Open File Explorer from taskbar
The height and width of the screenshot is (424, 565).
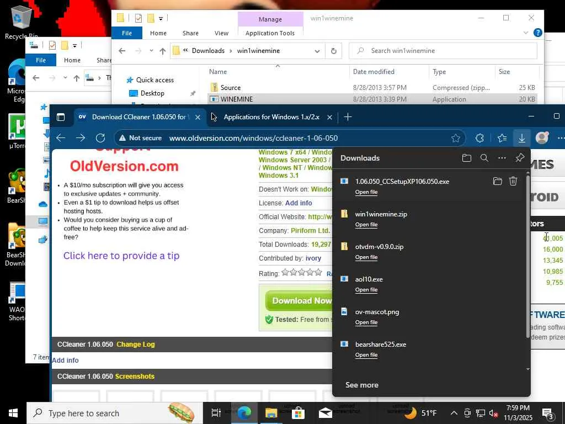(271, 413)
